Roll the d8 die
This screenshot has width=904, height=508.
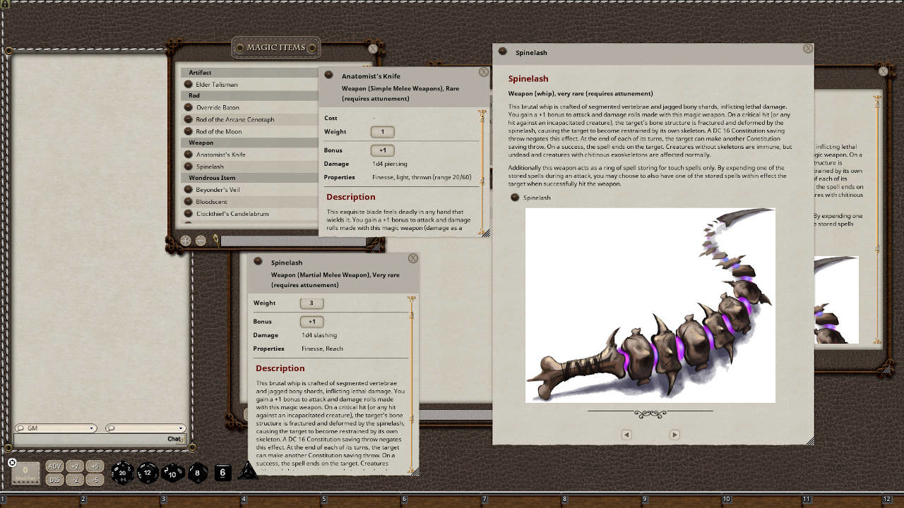point(196,472)
